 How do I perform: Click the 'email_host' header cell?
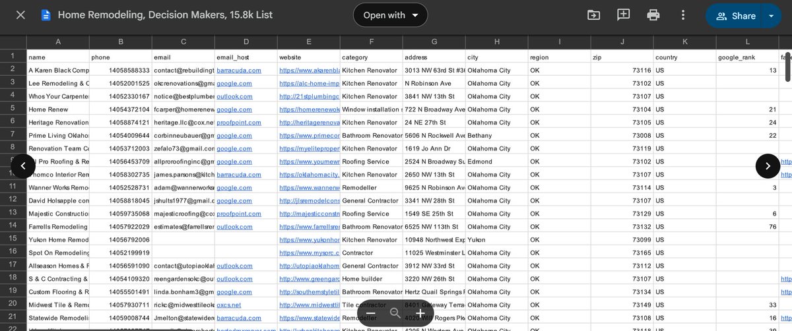click(x=246, y=57)
